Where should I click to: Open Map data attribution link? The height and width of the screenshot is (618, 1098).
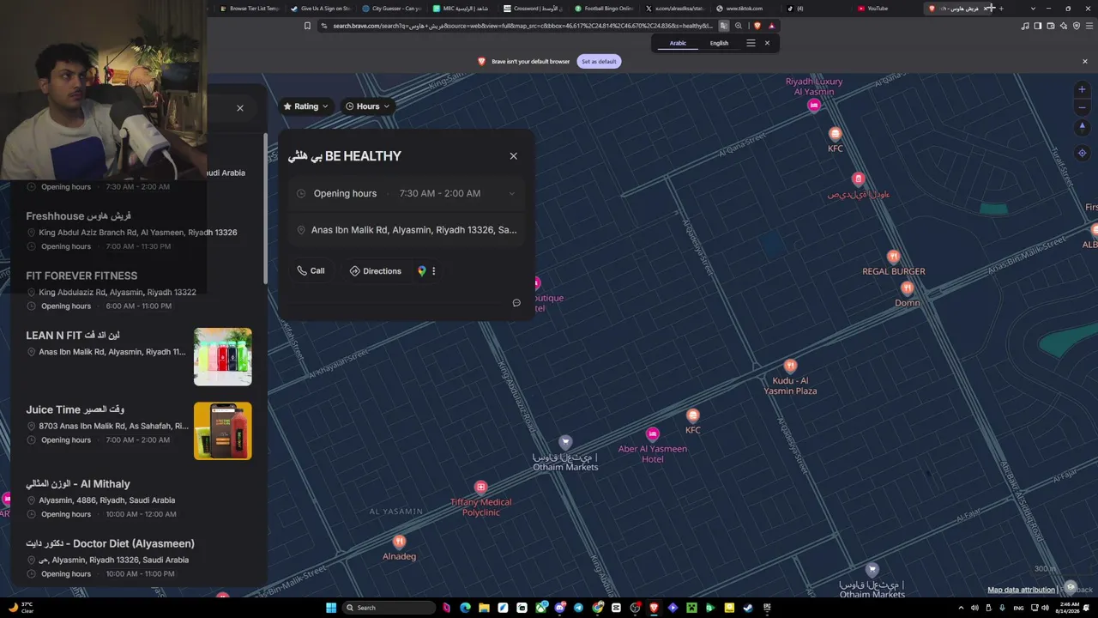(1021, 590)
